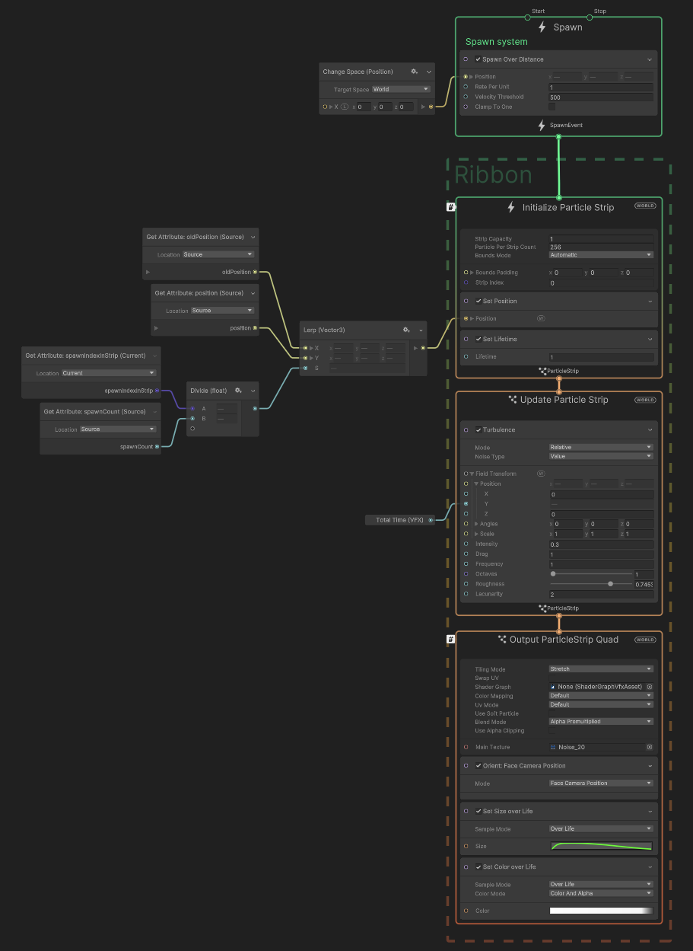Screen dimensions: 693x951
Task: Open the Bounds Mode Automatic dropdown
Action: click(600, 254)
